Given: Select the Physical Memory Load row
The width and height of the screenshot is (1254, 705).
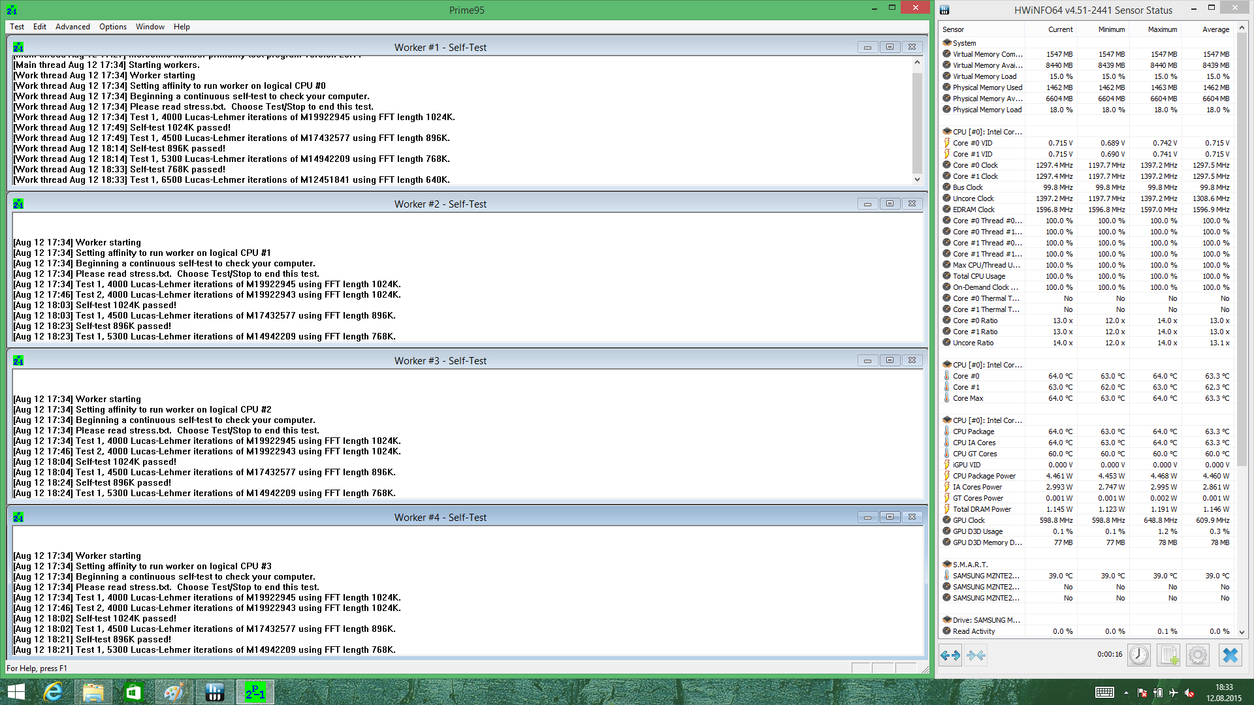Looking at the screenshot, I should click(x=1087, y=110).
